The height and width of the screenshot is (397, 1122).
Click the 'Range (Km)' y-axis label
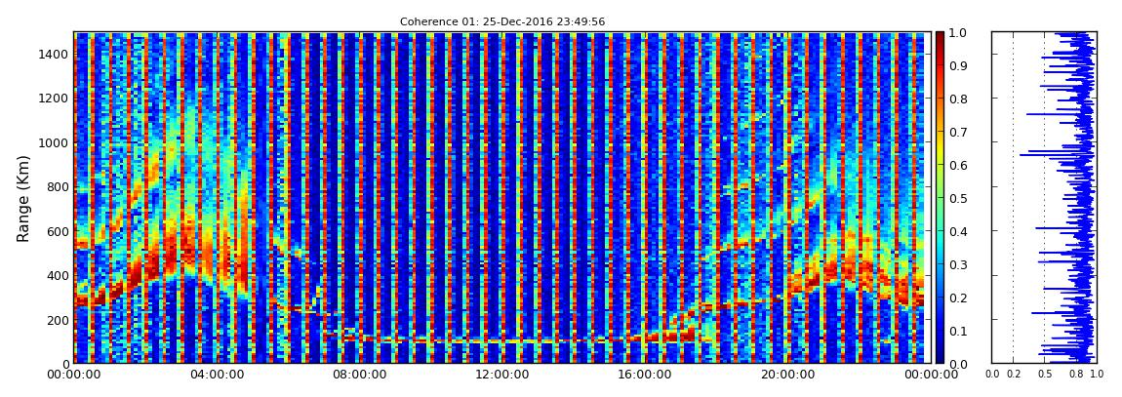tap(23, 198)
